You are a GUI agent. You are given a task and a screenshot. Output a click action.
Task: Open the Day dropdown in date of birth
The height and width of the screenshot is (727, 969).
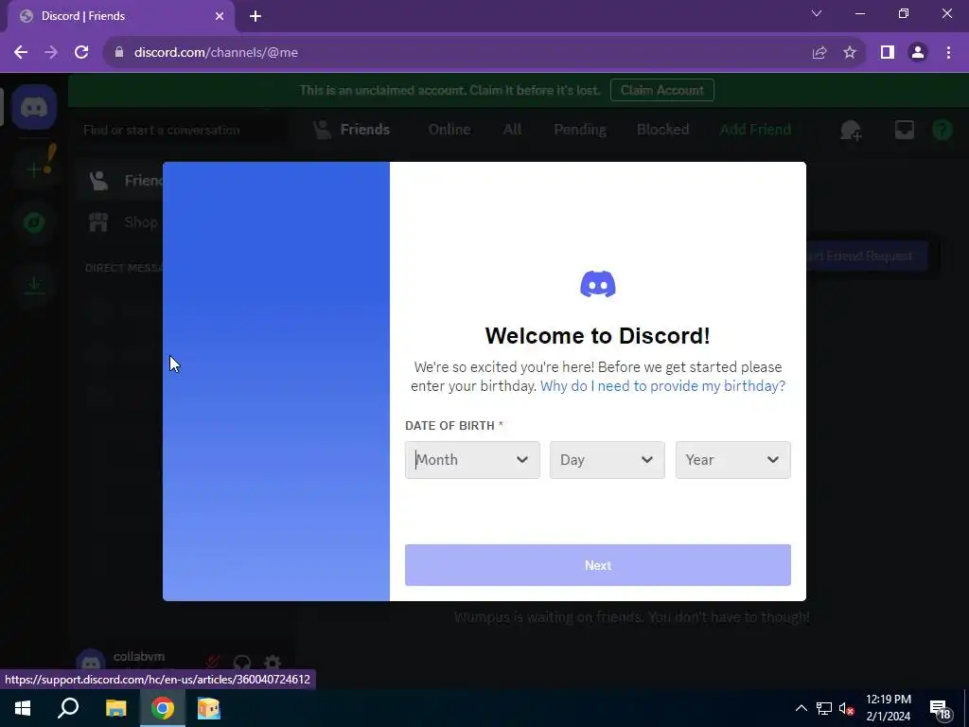click(607, 460)
